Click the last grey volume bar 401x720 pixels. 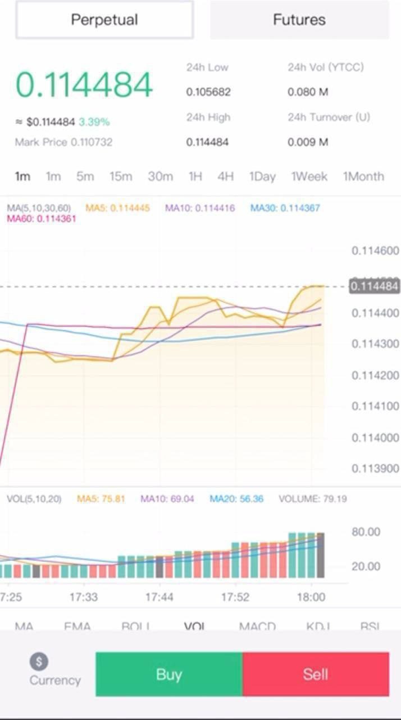coord(320,556)
